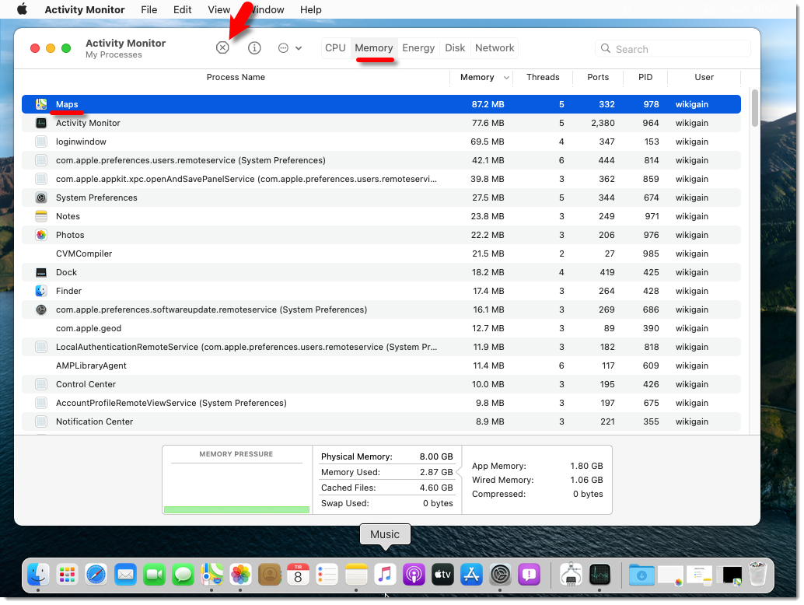Open the File menu
Viewport: 804px width, 605px height.
[149, 9]
